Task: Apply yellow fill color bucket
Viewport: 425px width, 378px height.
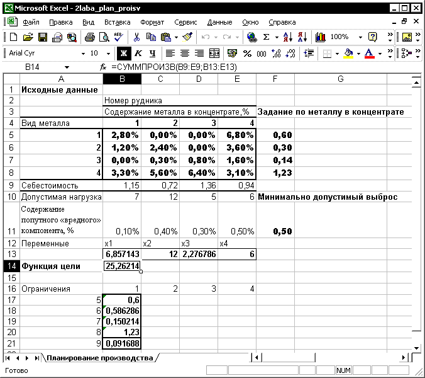Action: (348, 54)
